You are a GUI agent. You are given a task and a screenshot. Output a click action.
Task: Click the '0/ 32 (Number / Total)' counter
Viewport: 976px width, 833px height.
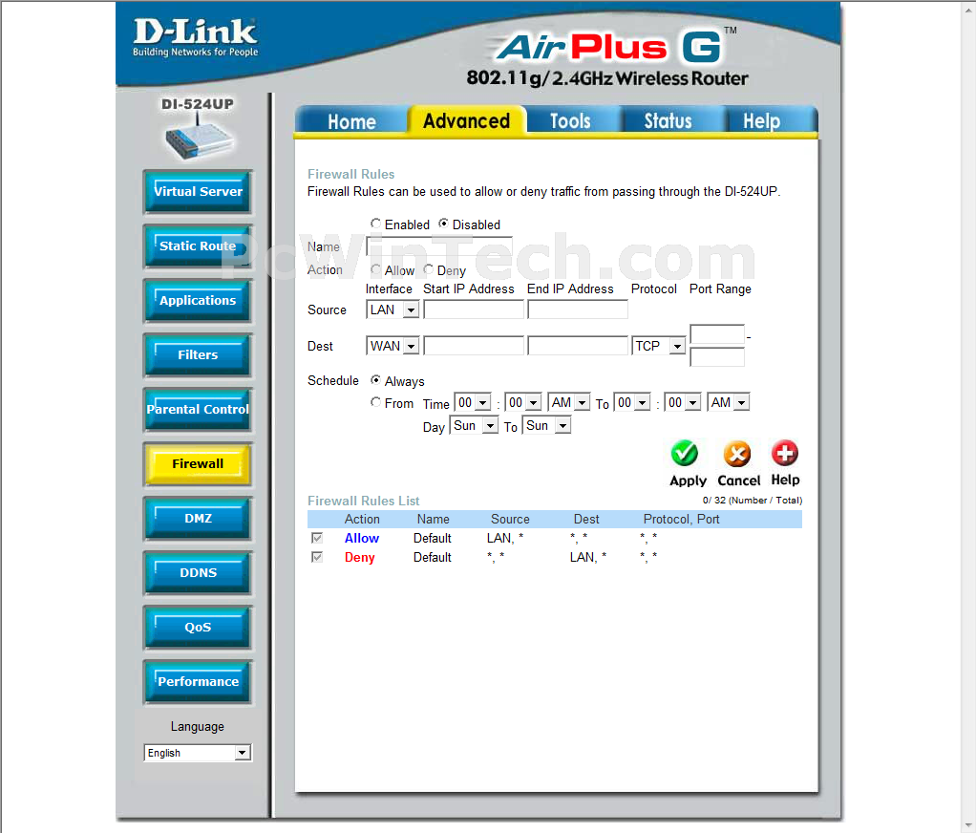click(x=752, y=500)
